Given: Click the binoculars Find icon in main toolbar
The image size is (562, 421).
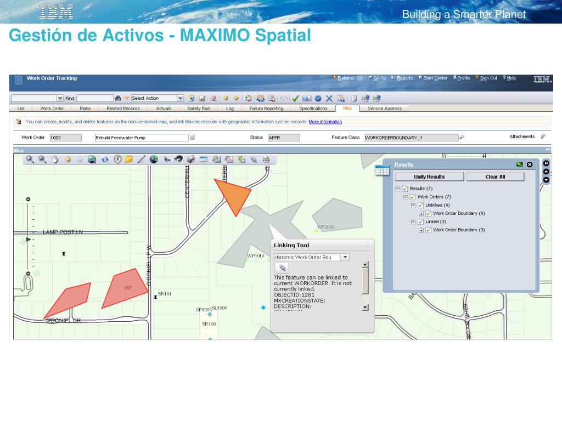Looking at the screenshot, I should coord(118,98).
